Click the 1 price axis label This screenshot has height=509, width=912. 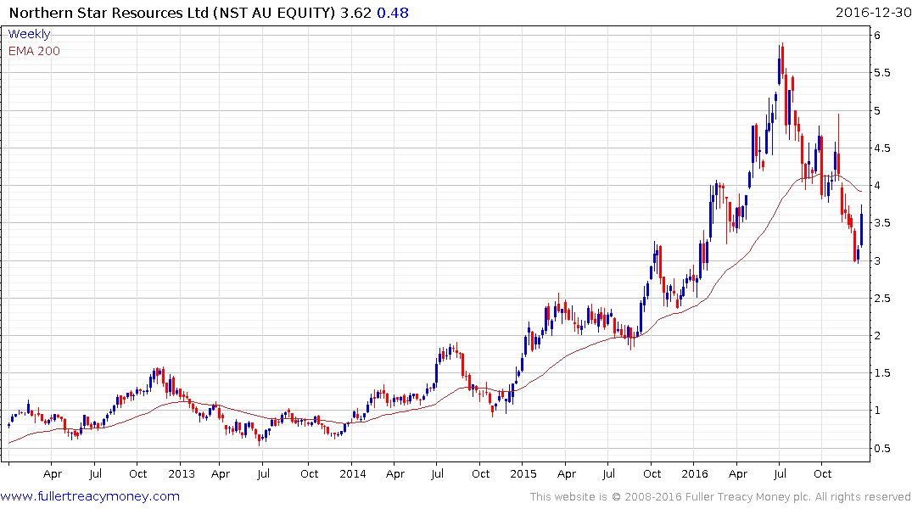click(x=877, y=411)
